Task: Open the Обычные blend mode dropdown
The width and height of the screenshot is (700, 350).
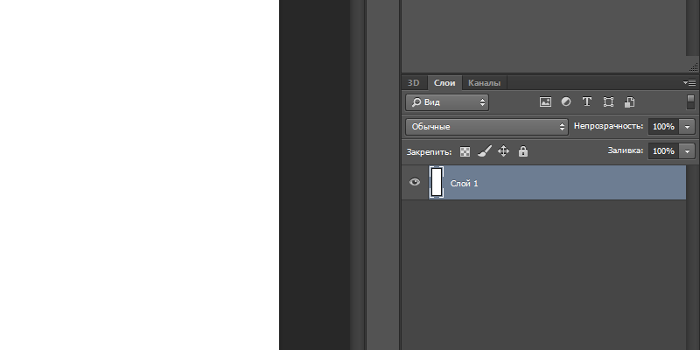Action: tap(486, 127)
